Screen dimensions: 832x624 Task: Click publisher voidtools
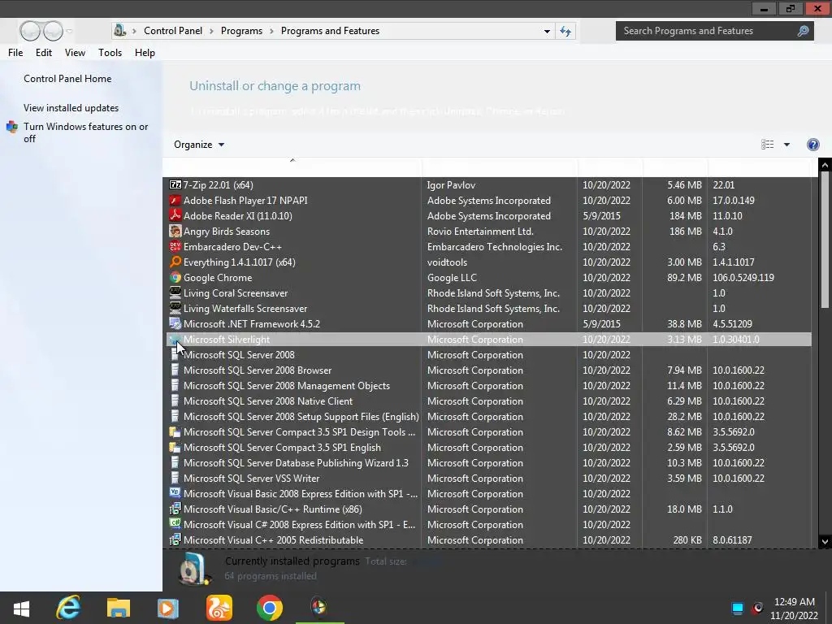[x=448, y=262]
